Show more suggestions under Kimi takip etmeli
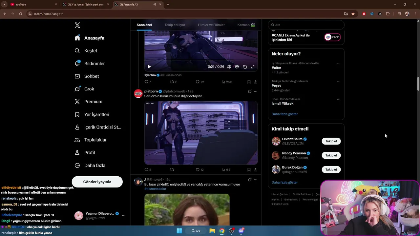The width and height of the screenshot is (420, 236). [284, 183]
